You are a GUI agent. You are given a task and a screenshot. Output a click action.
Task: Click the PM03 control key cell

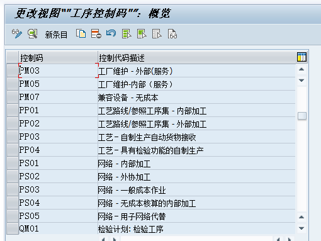click(x=59, y=70)
